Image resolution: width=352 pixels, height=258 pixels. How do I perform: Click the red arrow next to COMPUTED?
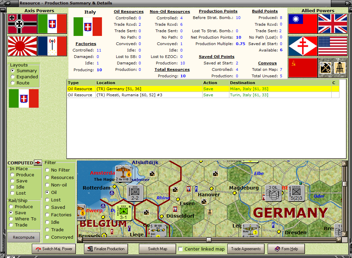(38, 162)
